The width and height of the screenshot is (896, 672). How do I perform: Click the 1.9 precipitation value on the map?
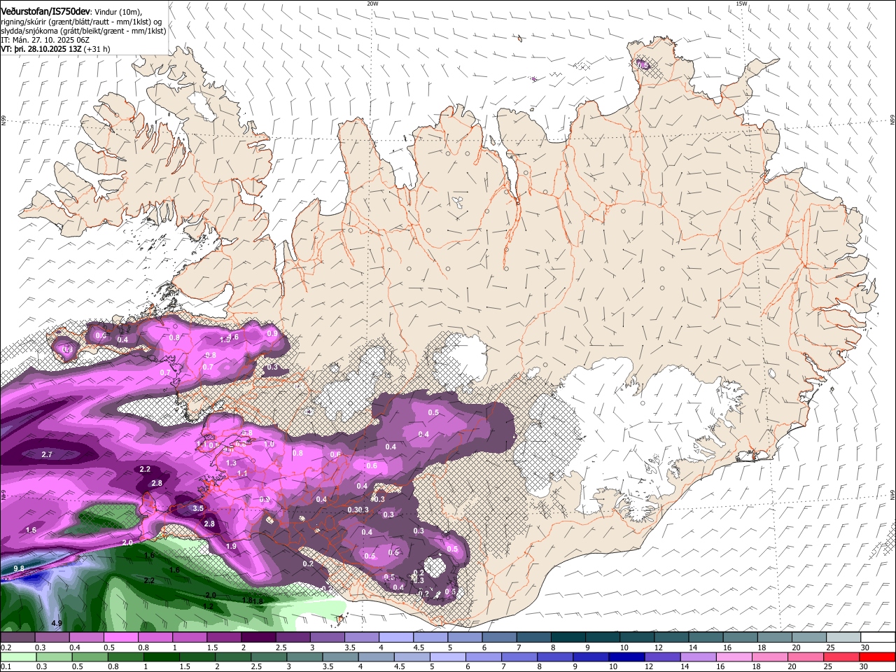pyautogui.click(x=231, y=546)
